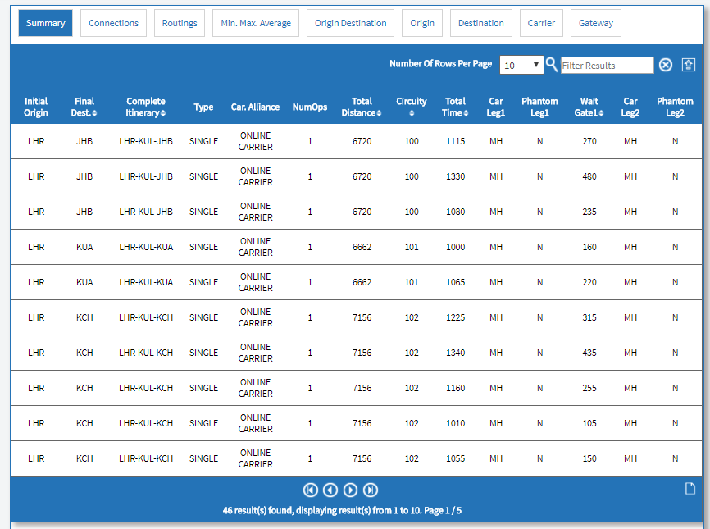Go to the first page of results

tap(311, 490)
